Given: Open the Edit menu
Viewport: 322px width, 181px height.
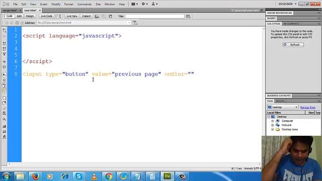Looking at the screenshot, I should click(24, 4).
